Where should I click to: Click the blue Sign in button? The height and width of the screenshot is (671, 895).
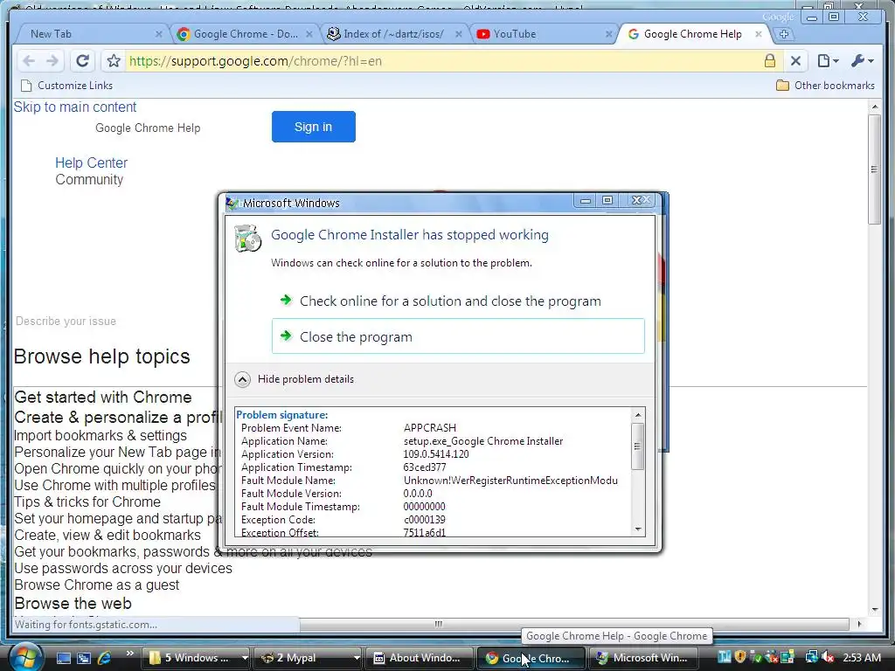click(x=314, y=127)
